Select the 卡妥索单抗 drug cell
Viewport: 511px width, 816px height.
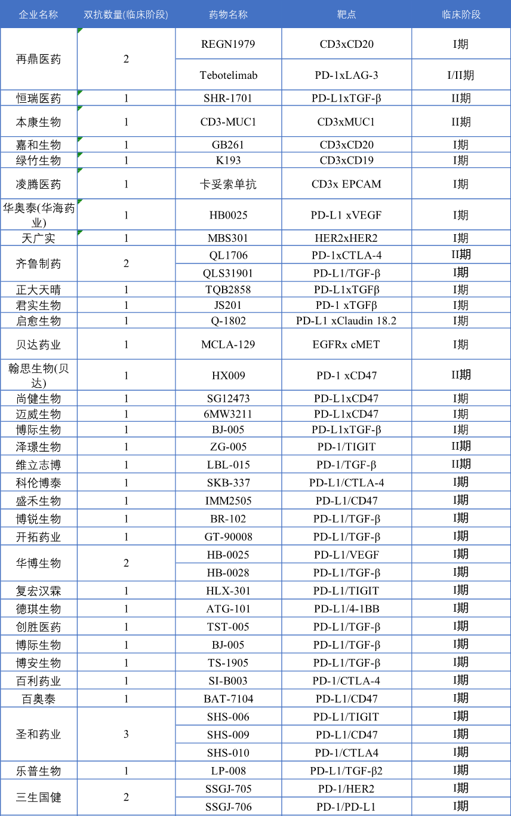click(229, 183)
